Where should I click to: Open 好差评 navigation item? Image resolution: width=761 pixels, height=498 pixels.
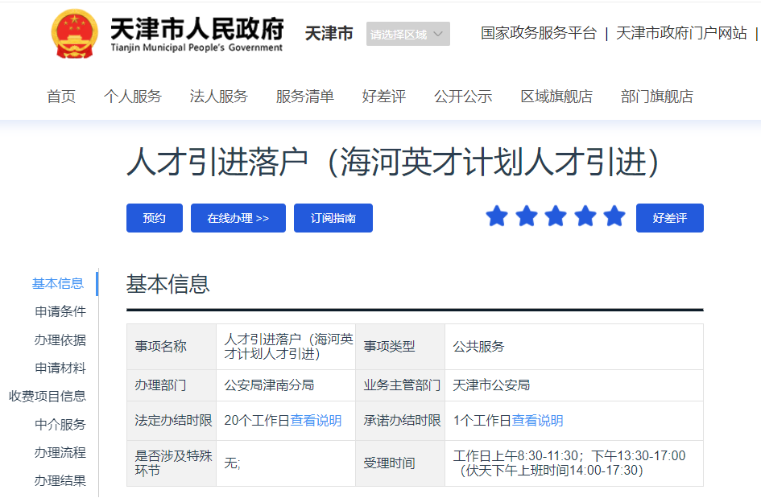point(384,97)
